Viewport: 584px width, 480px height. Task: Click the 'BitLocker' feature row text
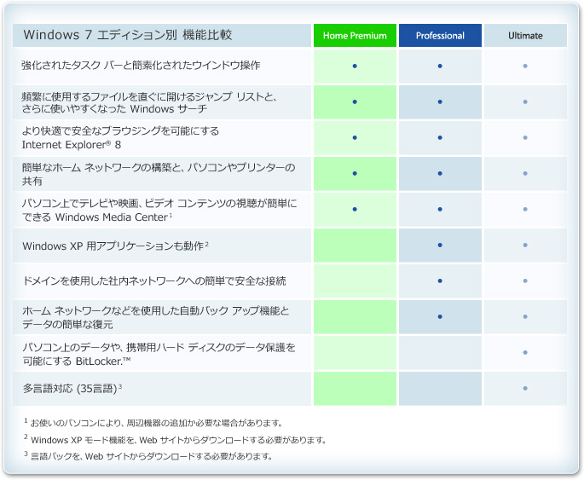click(x=159, y=354)
